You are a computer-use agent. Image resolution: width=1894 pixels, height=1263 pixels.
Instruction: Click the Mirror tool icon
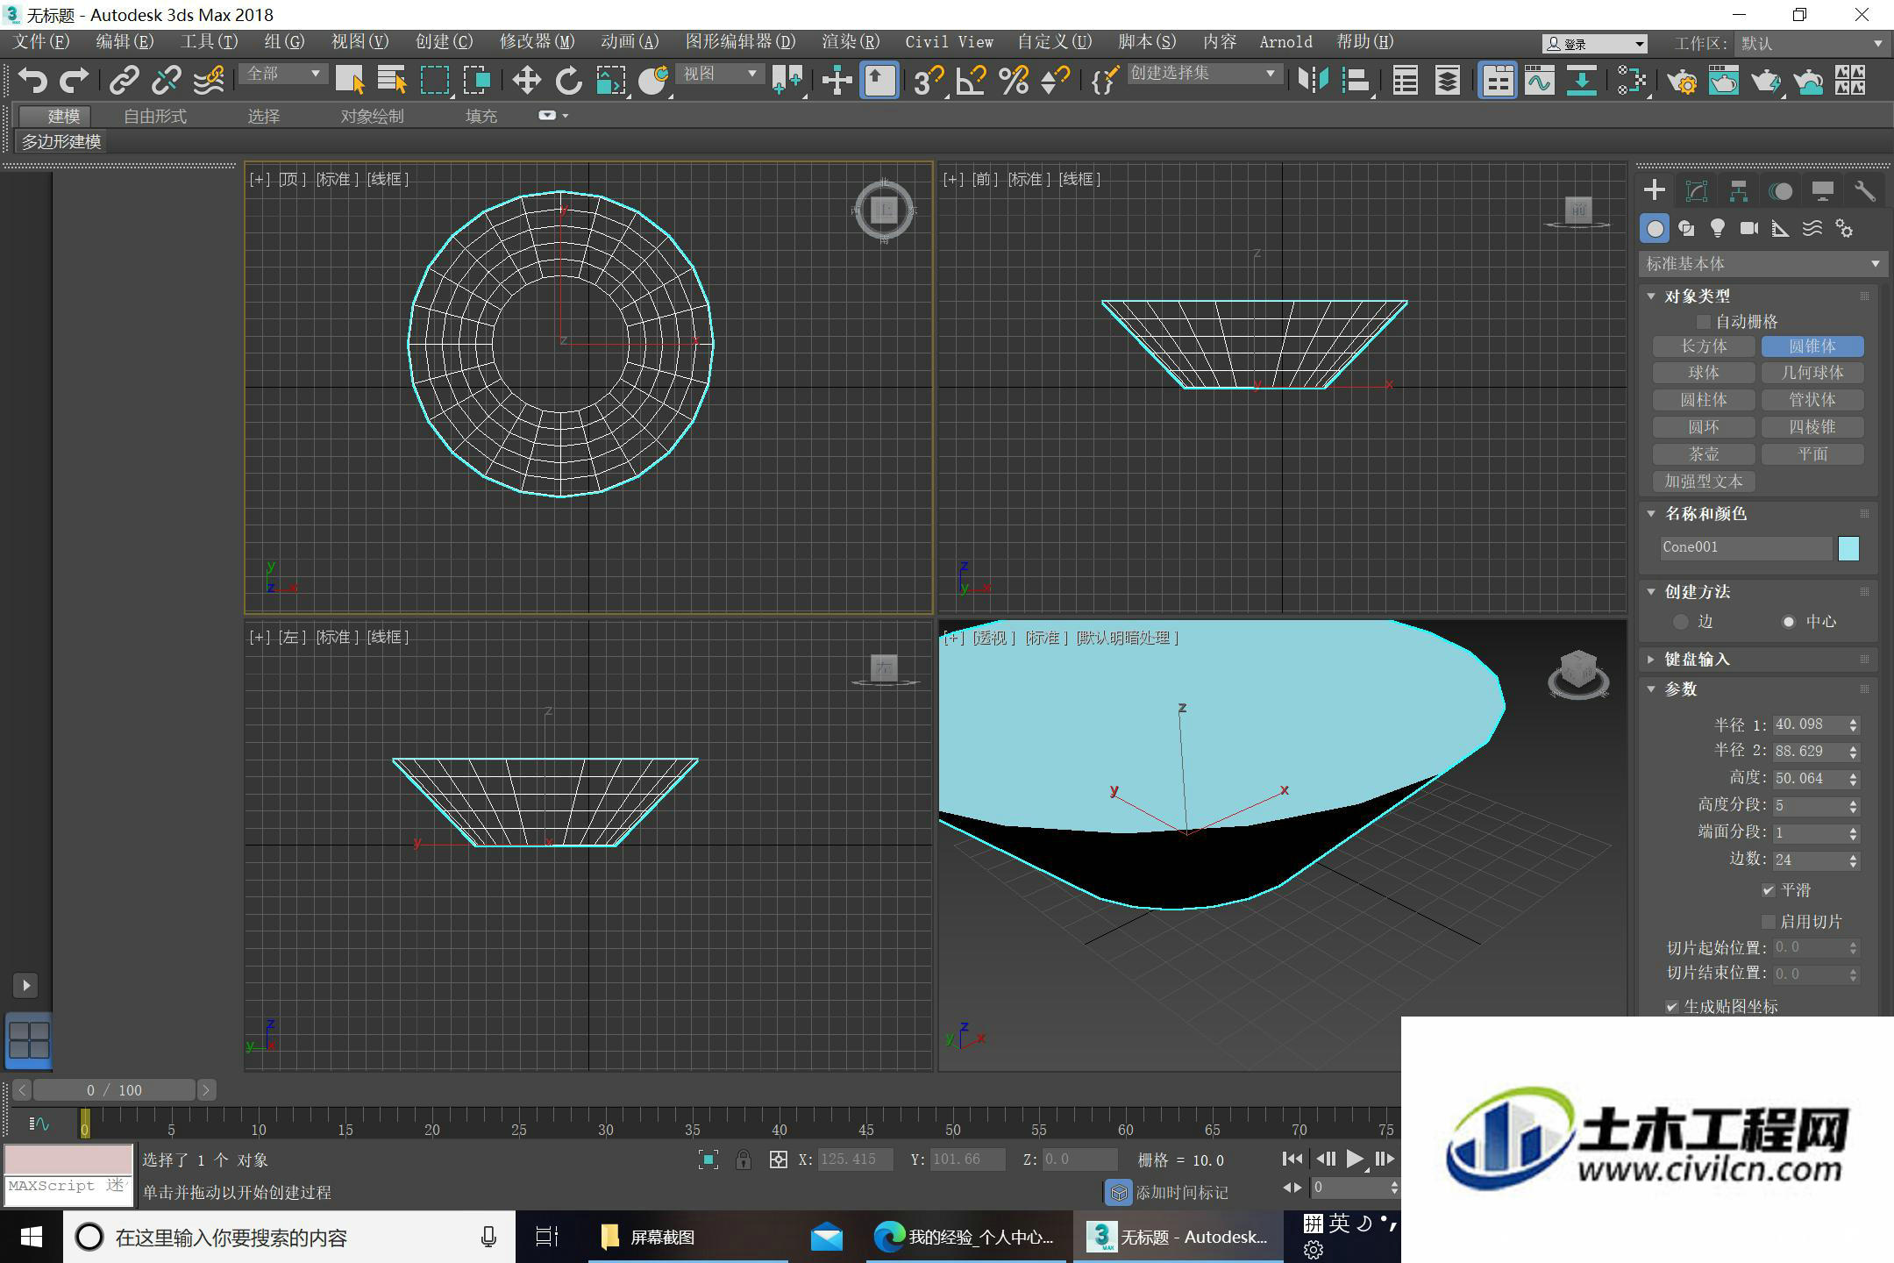pos(1314,81)
